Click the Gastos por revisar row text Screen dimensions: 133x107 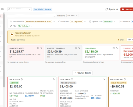coord(18,40)
